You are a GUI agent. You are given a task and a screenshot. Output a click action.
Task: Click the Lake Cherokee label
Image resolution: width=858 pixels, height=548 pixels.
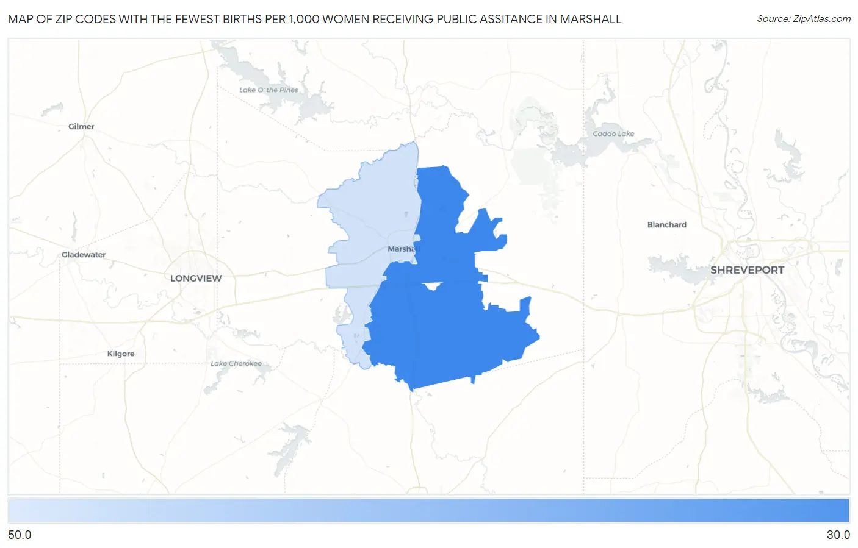tap(236, 363)
